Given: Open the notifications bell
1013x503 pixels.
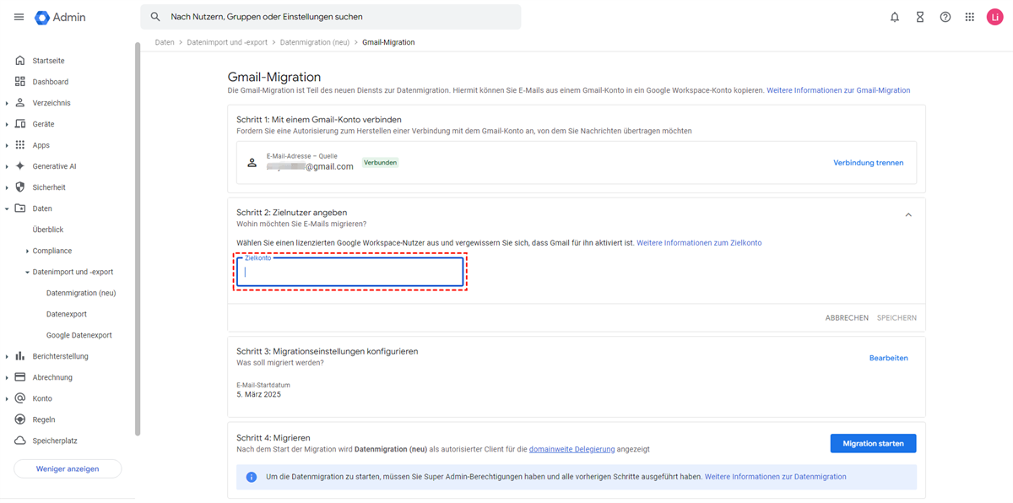Looking at the screenshot, I should coord(895,17).
